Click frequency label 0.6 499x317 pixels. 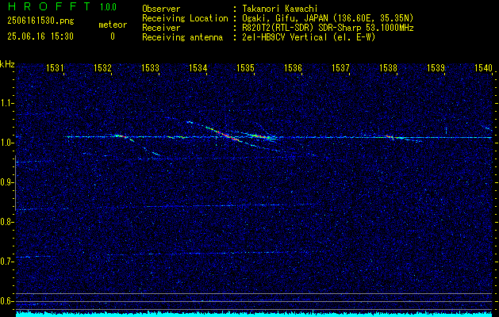click(6, 301)
